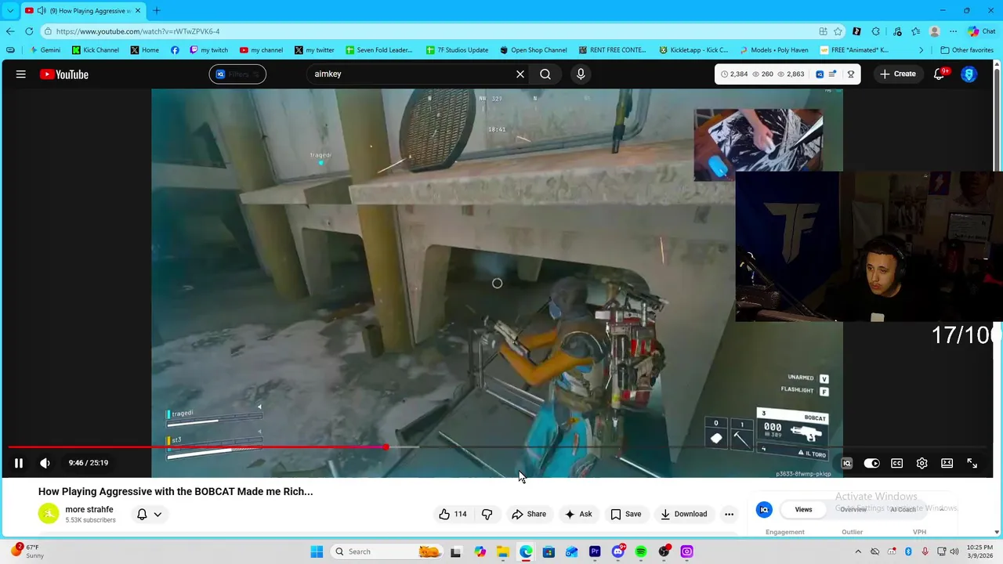Reload the current page

click(x=29, y=31)
